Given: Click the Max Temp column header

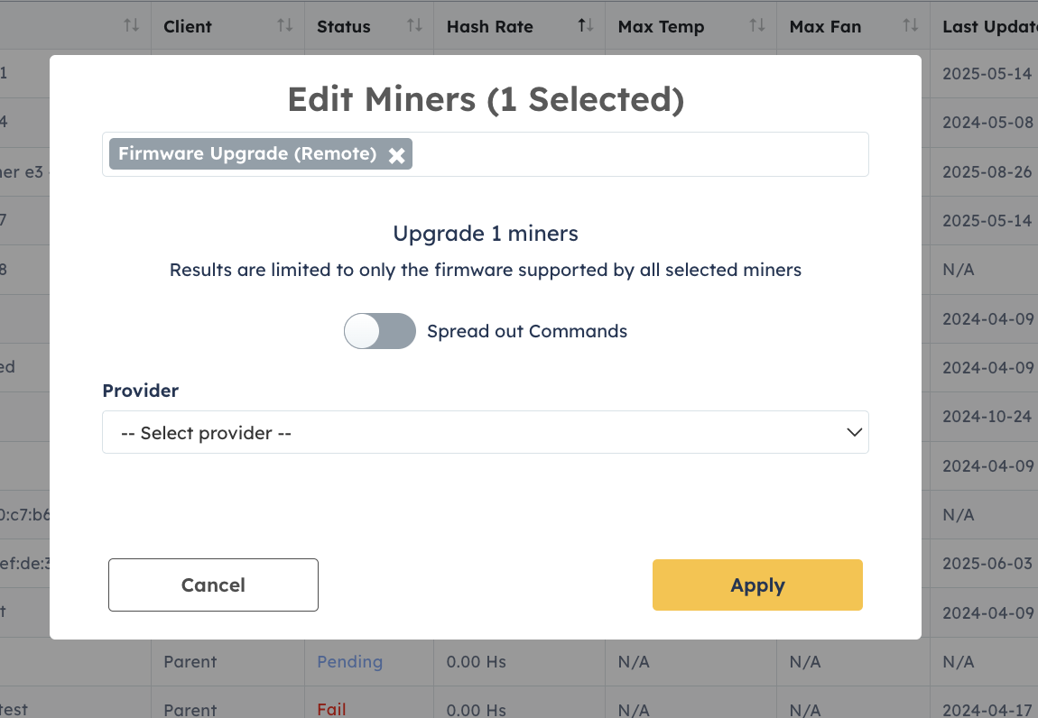Looking at the screenshot, I should [x=662, y=25].
